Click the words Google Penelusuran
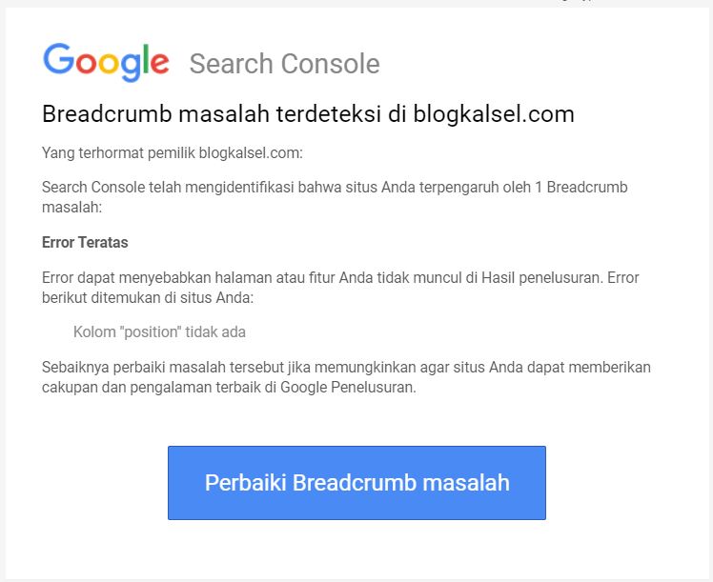Image resolution: width=713 pixels, height=582 pixels. (348, 387)
